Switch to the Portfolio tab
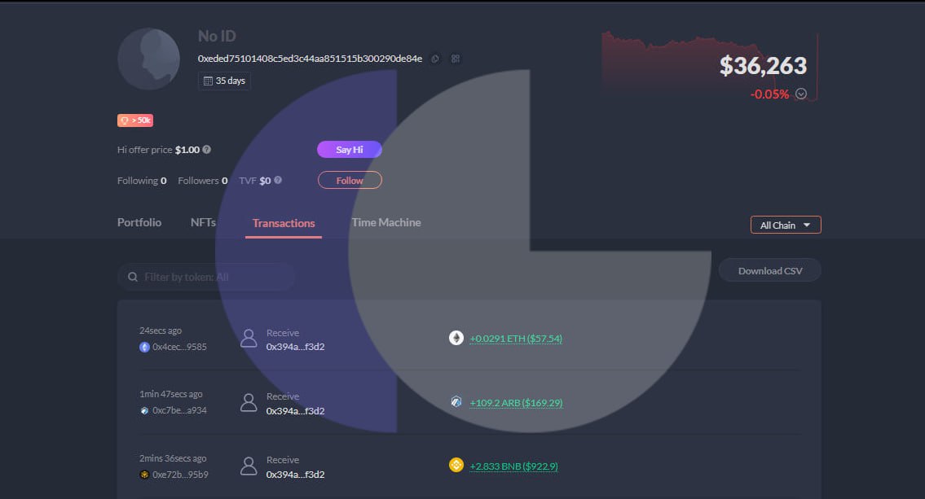925x499 pixels. pos(139,222)
